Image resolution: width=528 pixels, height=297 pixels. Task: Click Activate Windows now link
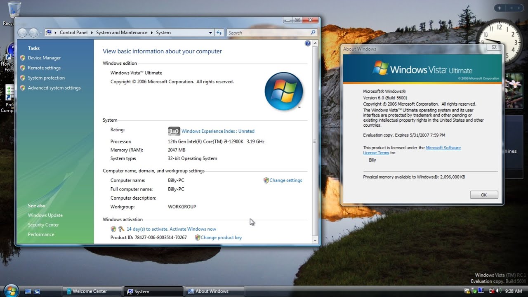(x=193, y=229)
